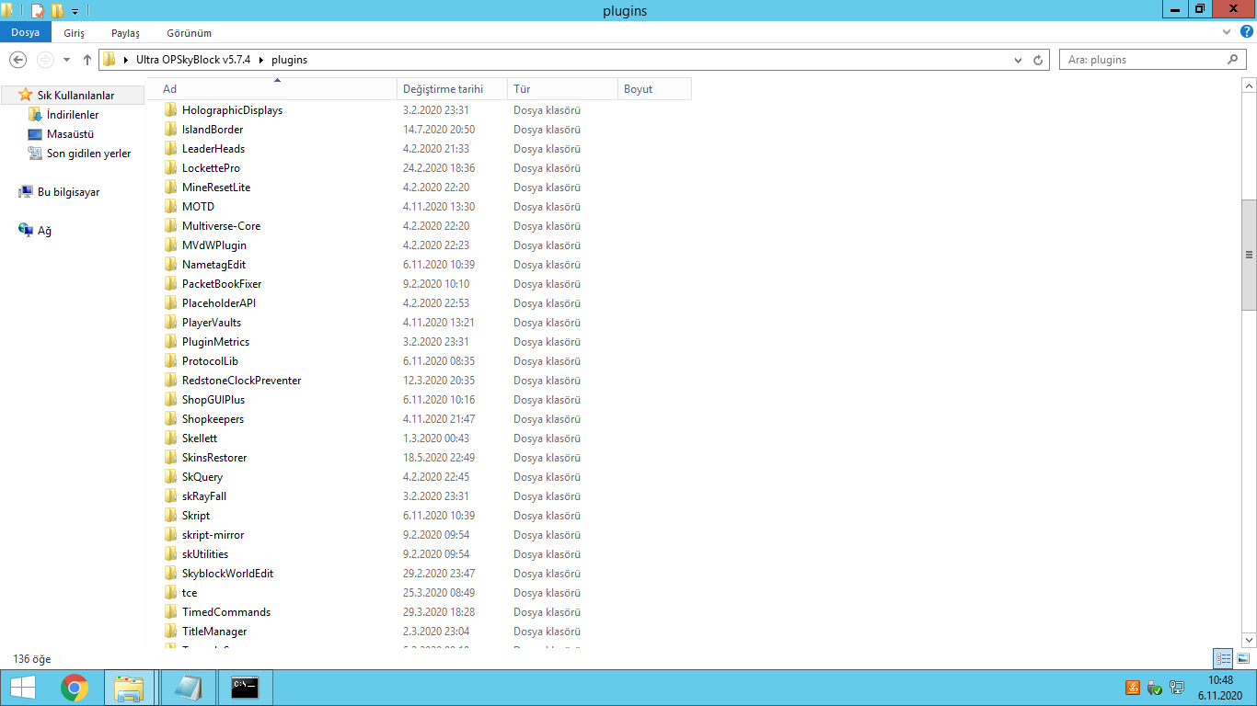
Task: Open the address bar history dropdown
Action: click(1018, 60)
